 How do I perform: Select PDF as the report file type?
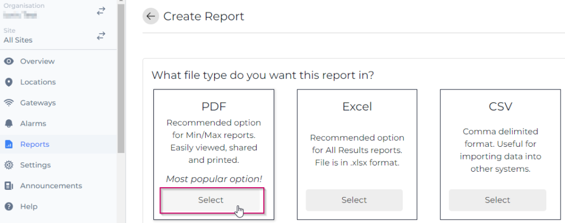[210, 200]
